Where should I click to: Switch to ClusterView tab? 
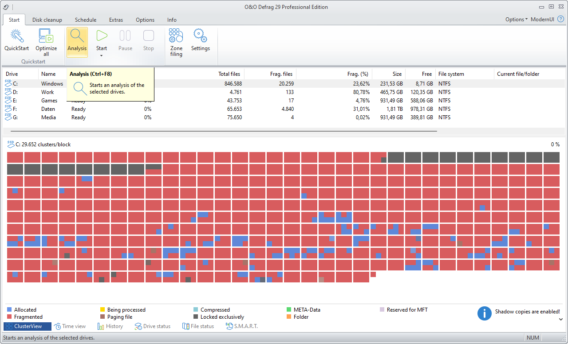[x=28, y=326]
